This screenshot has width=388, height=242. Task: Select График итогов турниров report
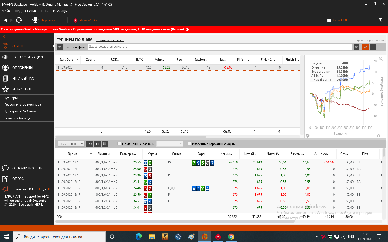pos(27,105)
